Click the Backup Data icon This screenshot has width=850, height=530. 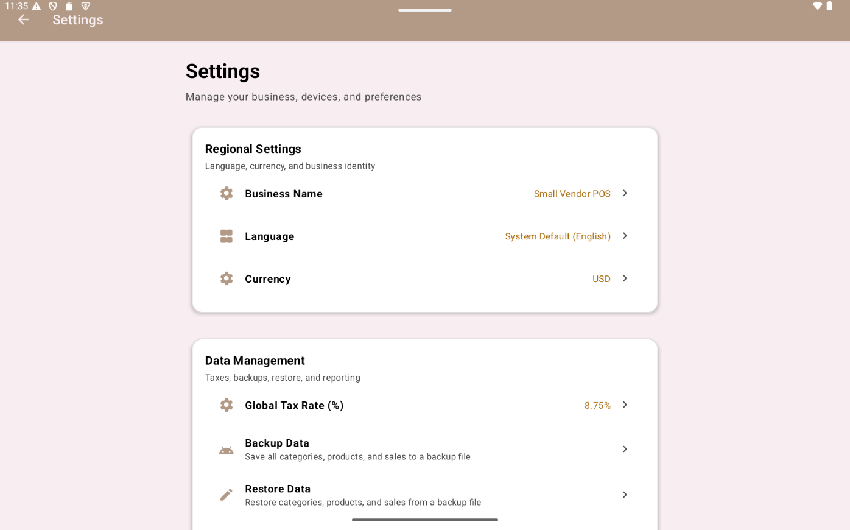[x=227, y=449]
